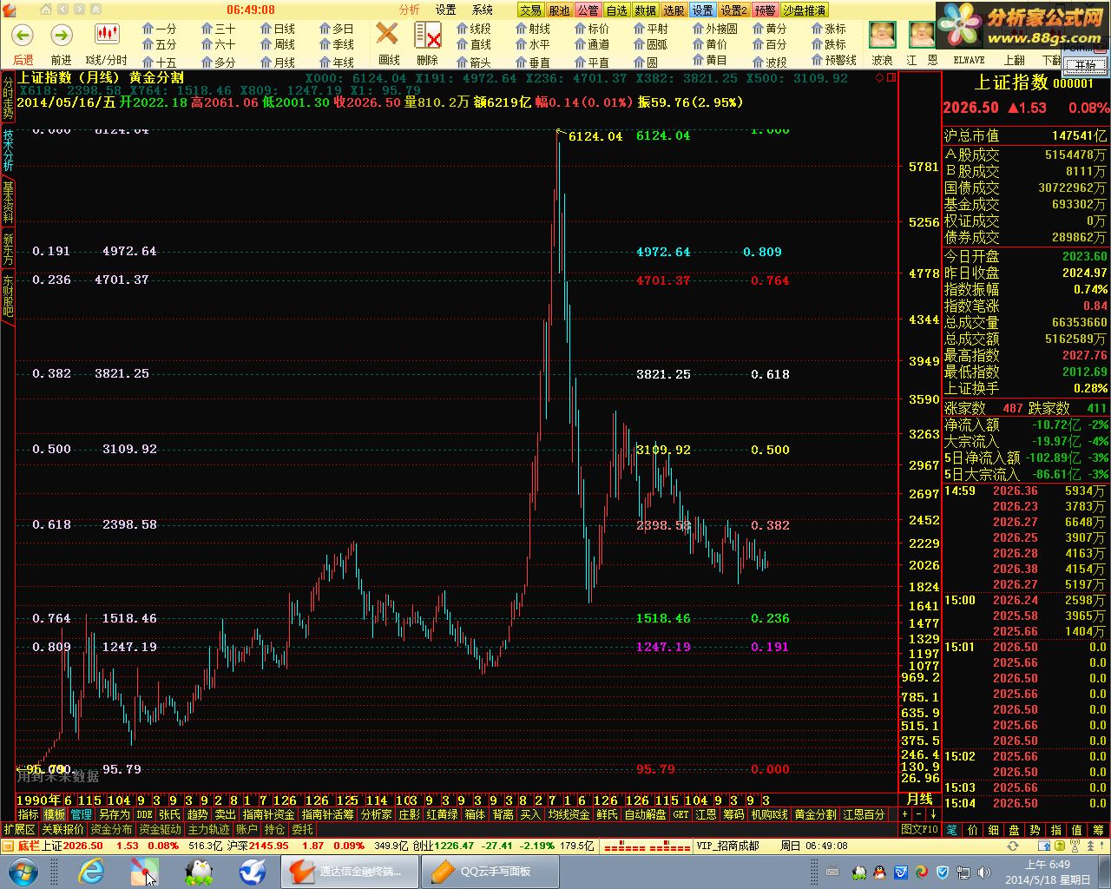Select the 自动解盘 indicator tab
1111x889 pixels.
[x=645, y=814]
